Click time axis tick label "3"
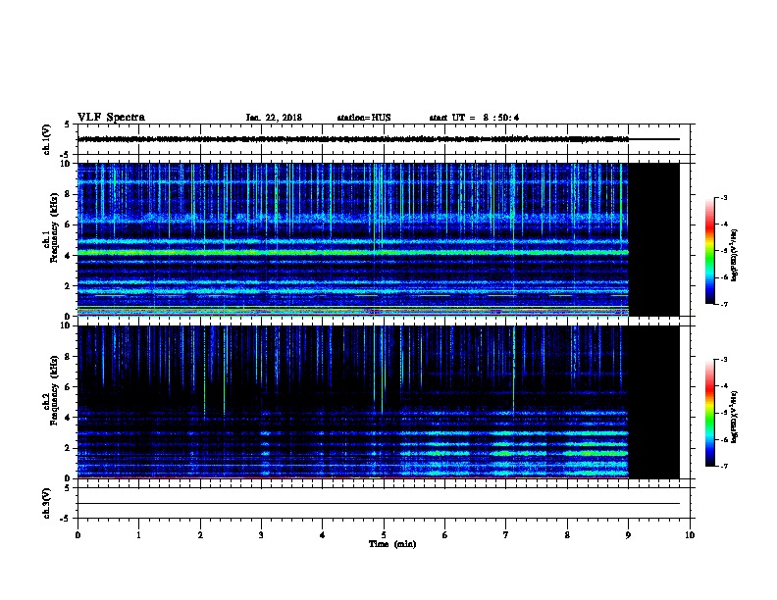 (261, 534)
